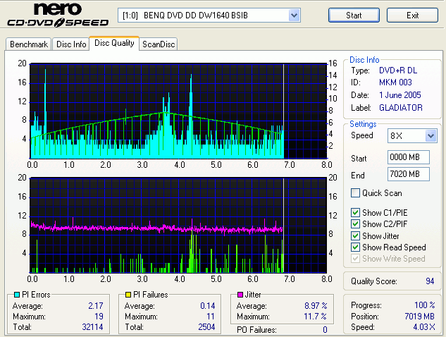Screen dimensions: 446x337
Task: Toggle the Show Jitter checkbox
Action: click(x=356, y=235)
